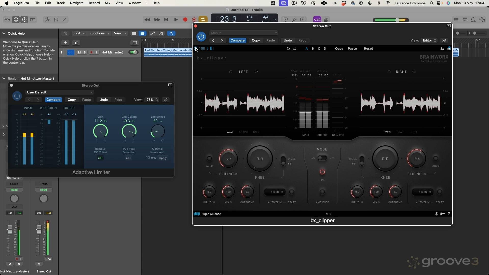The image size is (489, 275).
Task: Click the Plugin Alliance key license icon
Action: pos(443,214)
